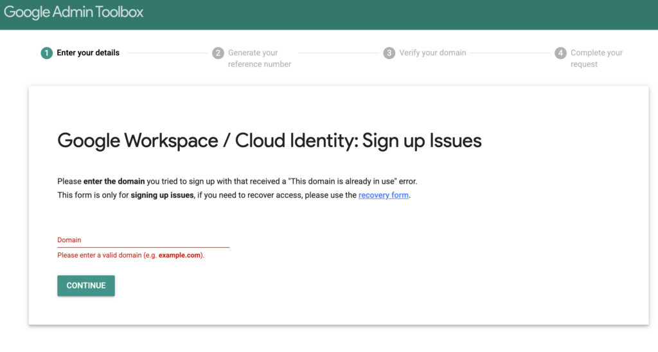Image resolution: width=658 pixels, height=352 pixels.
Task: Click the 'enter the domain' instruction sentence
Action: [x=237, y=181]
